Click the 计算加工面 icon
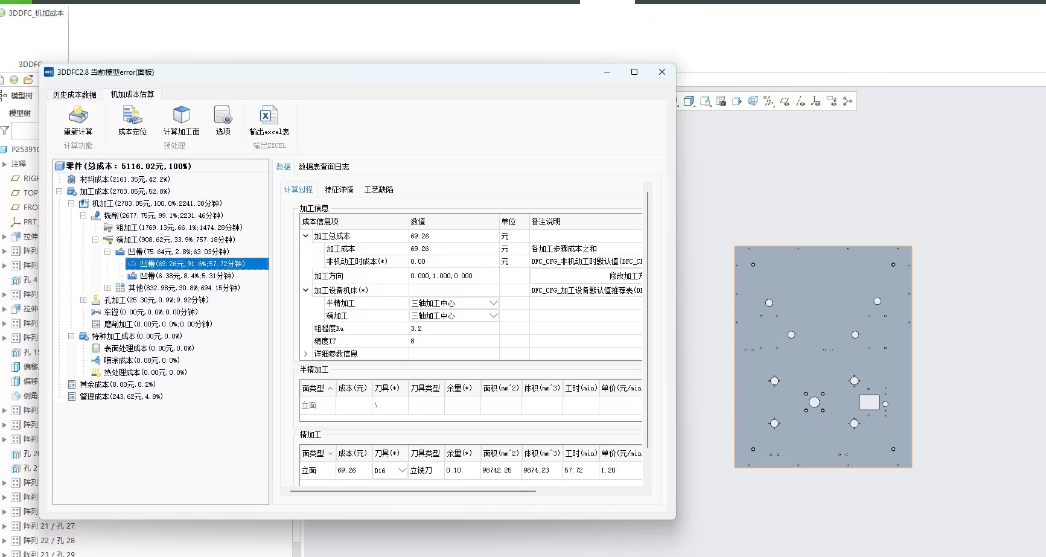 click(x=181, y=115)
